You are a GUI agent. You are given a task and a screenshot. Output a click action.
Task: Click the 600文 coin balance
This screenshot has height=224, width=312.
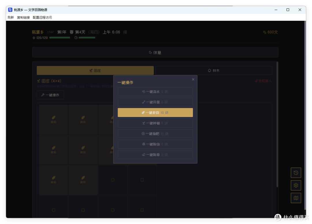[270, 32]
